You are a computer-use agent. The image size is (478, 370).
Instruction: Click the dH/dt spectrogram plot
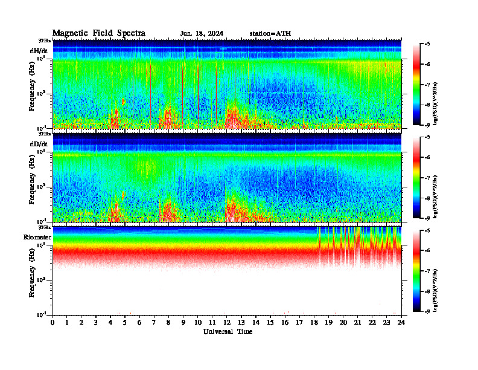coord(227,84)
